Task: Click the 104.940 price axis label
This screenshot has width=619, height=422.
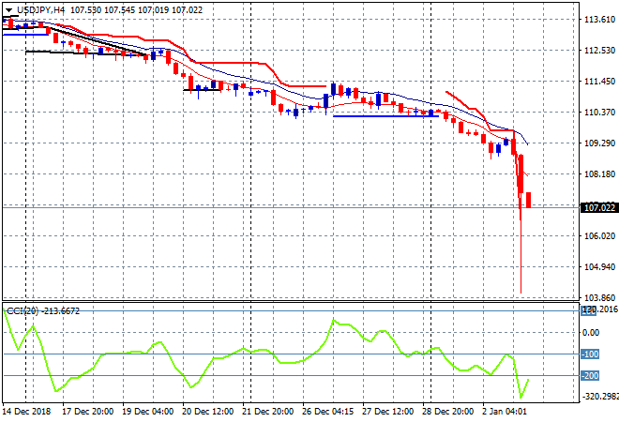Action: (x=599, y=267)
